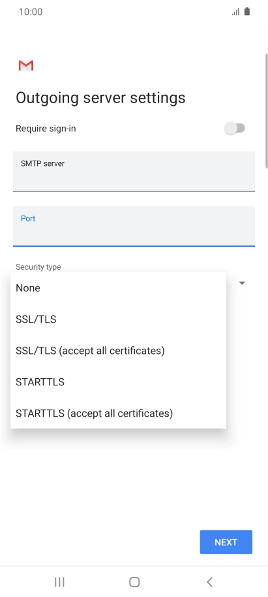This screenshot has height=597, width=268.
Task: Tap the signal strength status icon
Action: point(235,12)
